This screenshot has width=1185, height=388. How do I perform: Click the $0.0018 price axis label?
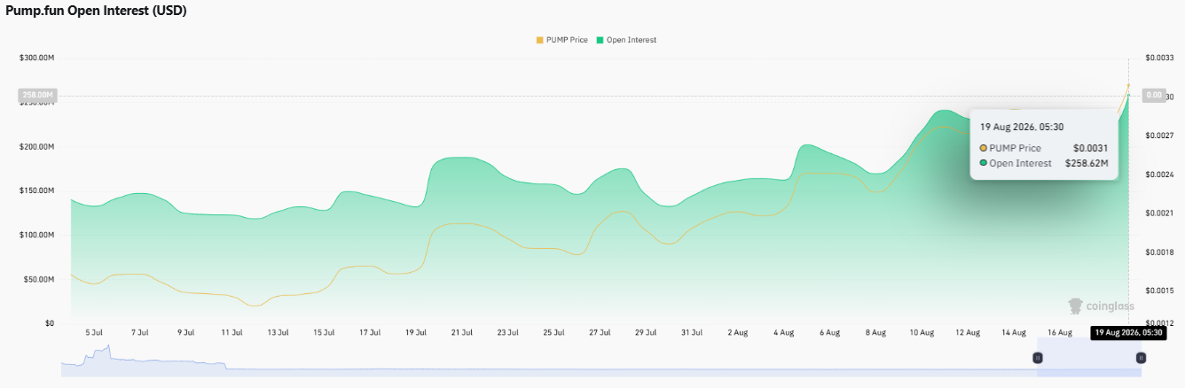point(1159,252)
